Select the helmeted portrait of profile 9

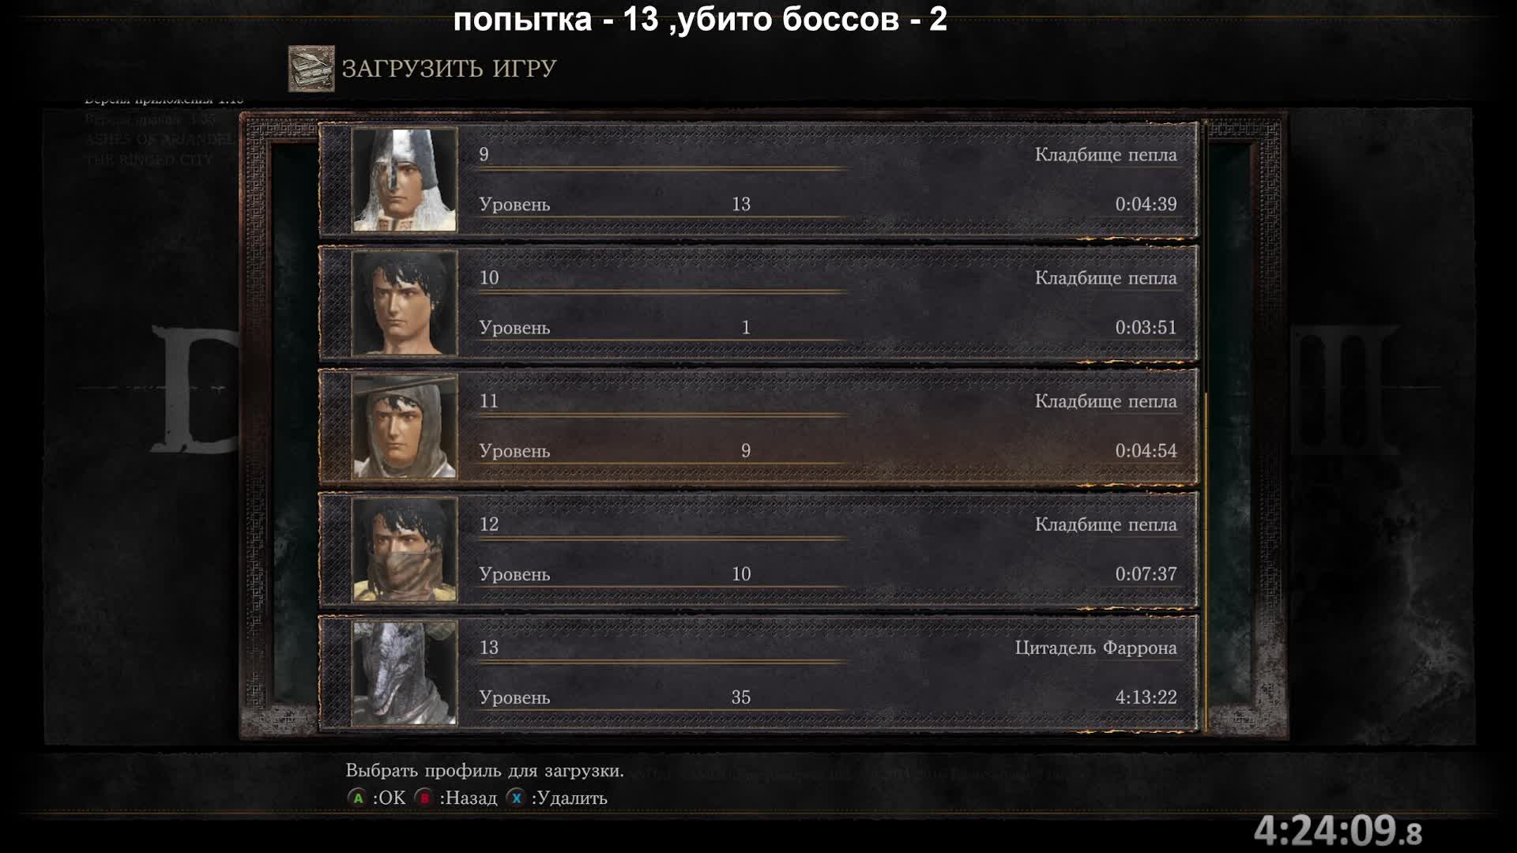[404, 180]
